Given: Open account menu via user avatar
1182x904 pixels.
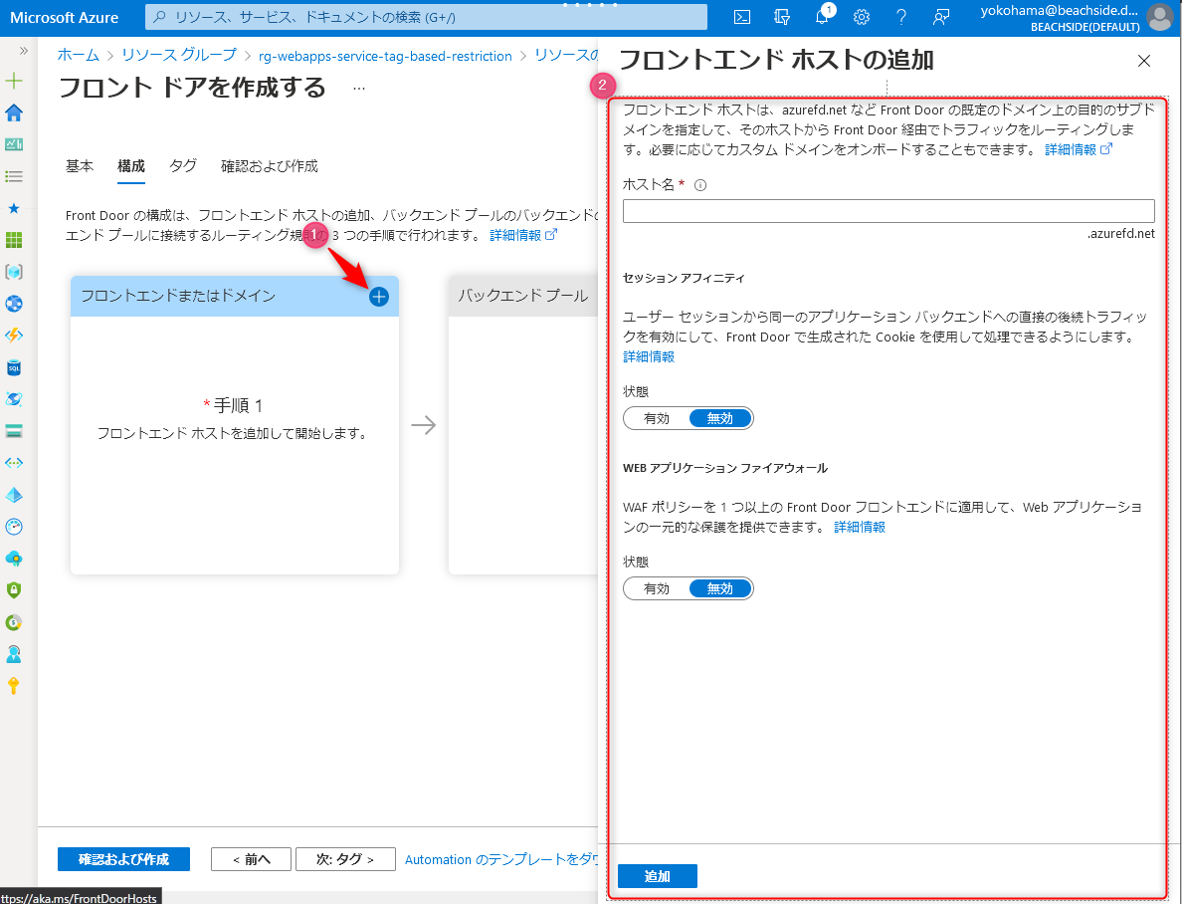Looking at the screenshot, I should 1160,17.
